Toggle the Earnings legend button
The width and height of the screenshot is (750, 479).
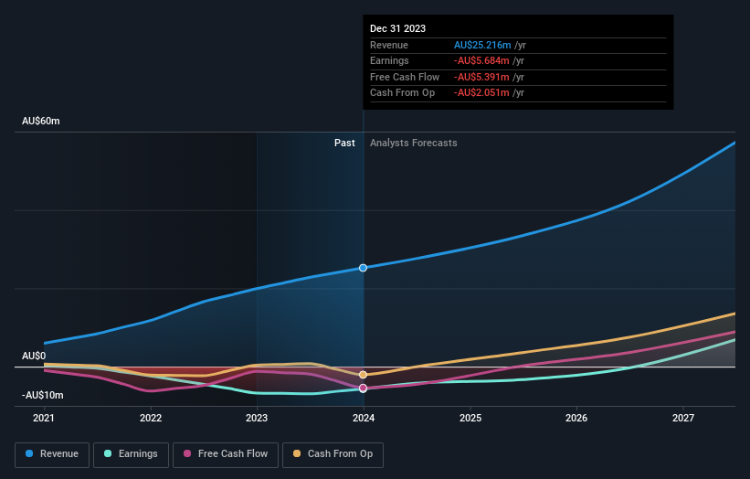pyautogui.click(x=131, y=454)
